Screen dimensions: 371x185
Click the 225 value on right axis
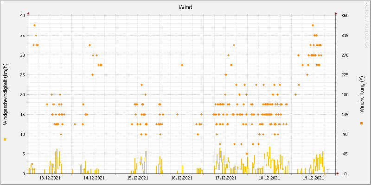pos(345,75)
